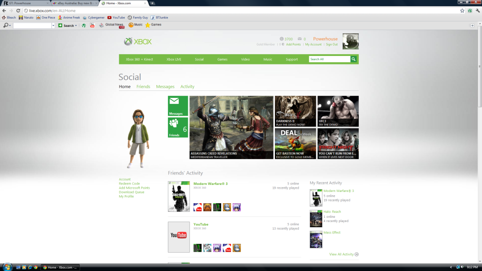Click the Sign Out link
The height and width of the screenshot is (271, 482).
click(x=331, y=44)
